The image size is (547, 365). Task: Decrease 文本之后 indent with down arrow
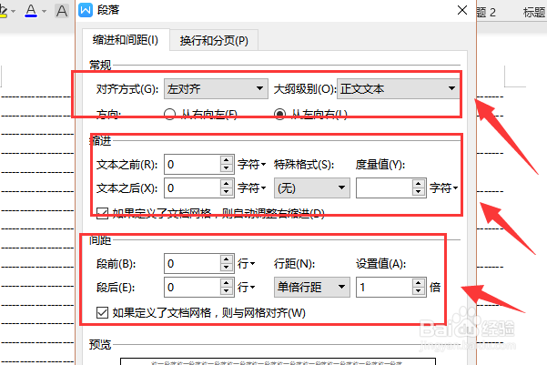click(x=227, y=193)
